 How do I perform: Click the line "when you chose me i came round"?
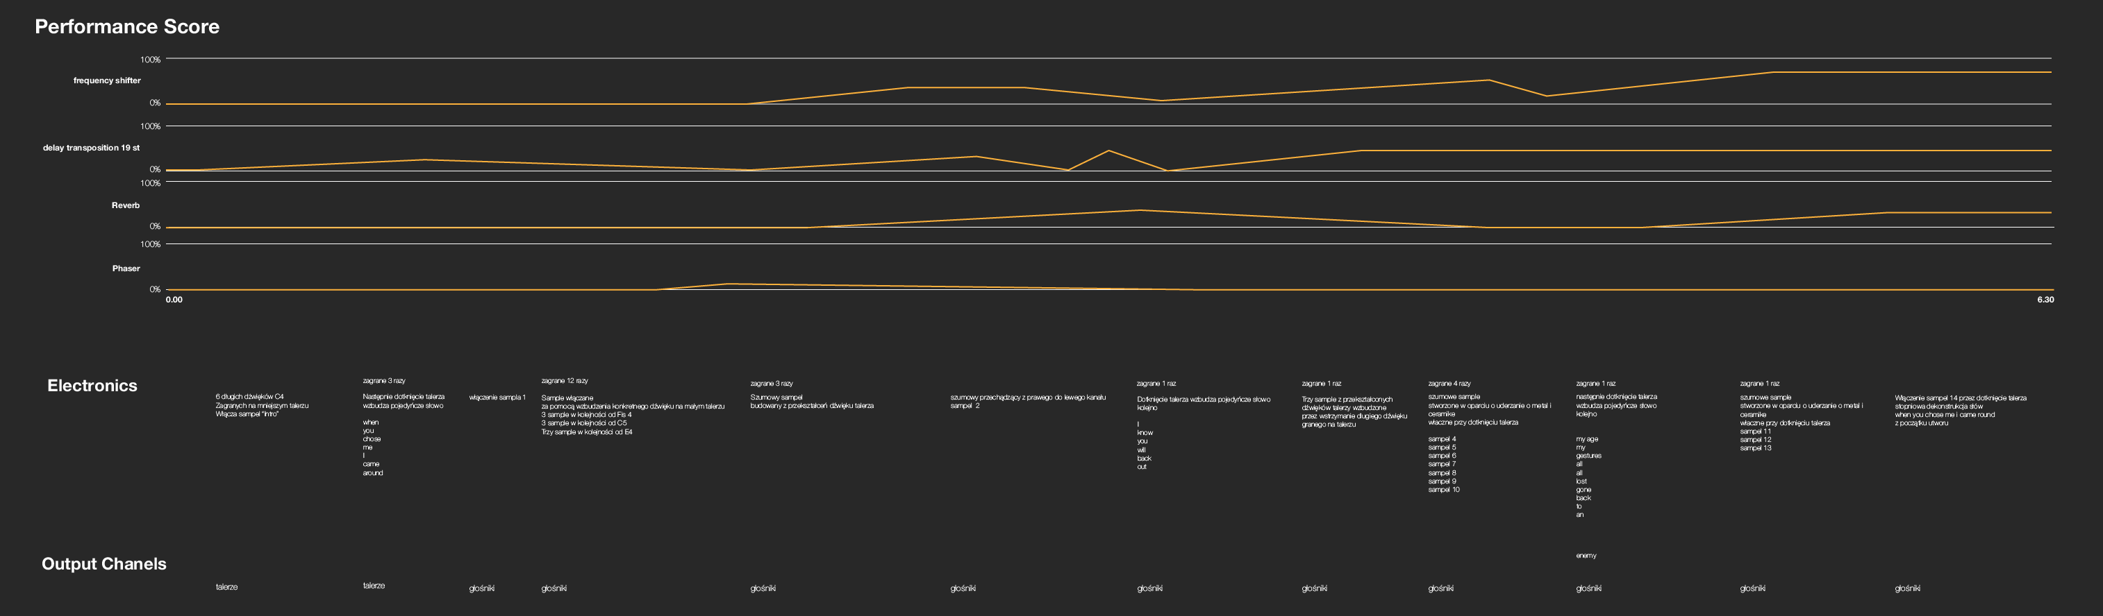tap(1945, 414)
